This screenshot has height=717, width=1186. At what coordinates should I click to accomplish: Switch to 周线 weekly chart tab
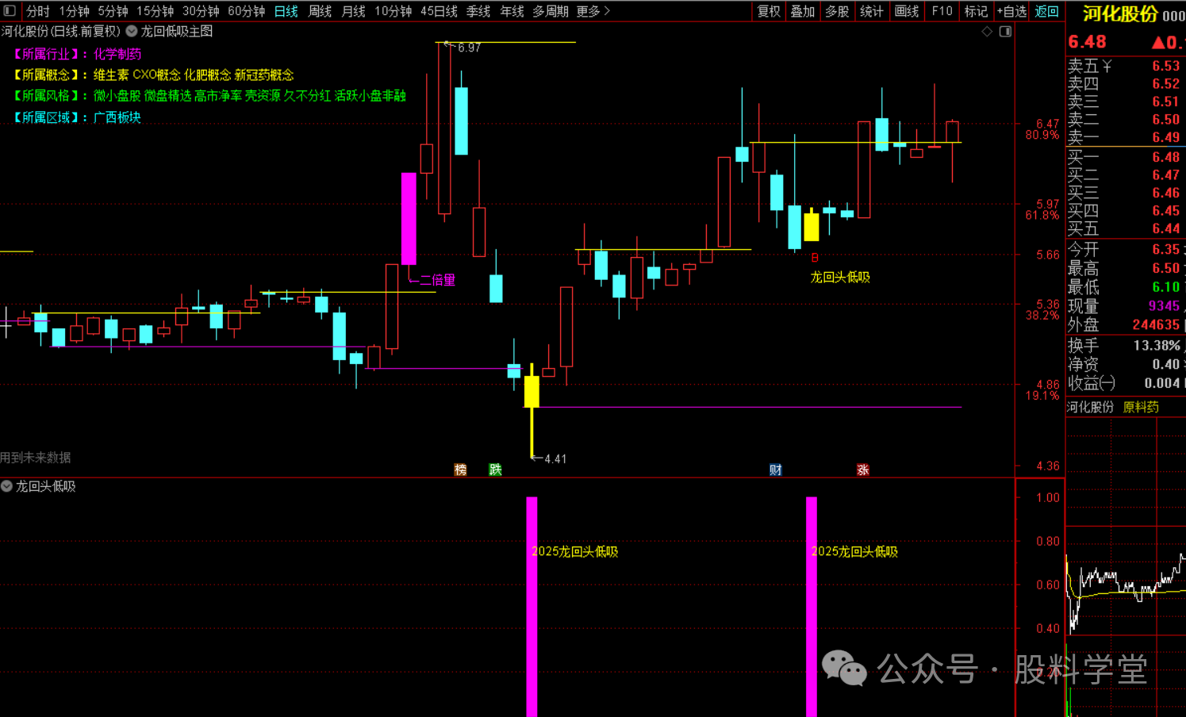(320, 11)
